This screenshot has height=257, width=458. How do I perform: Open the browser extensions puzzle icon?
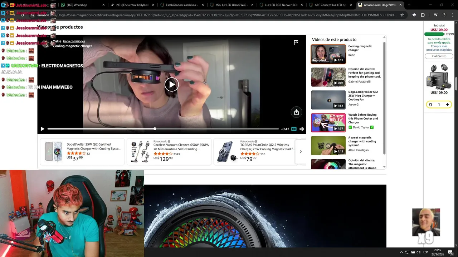coord(423,15)
